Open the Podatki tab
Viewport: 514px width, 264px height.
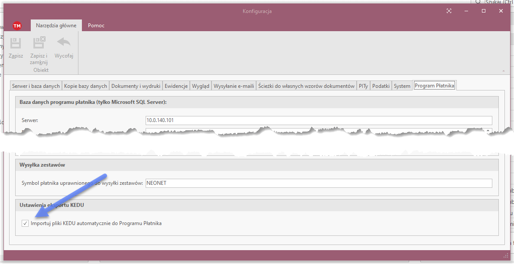click(x=381, y=86)
